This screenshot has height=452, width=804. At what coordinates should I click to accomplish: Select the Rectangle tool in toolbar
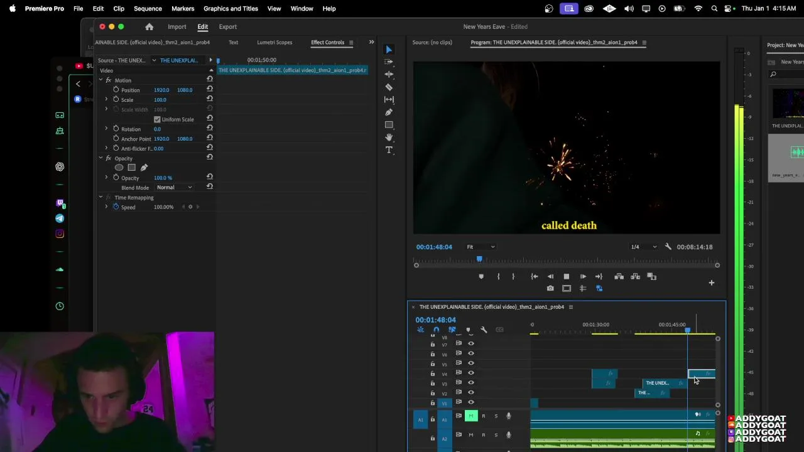click(389, 125)
